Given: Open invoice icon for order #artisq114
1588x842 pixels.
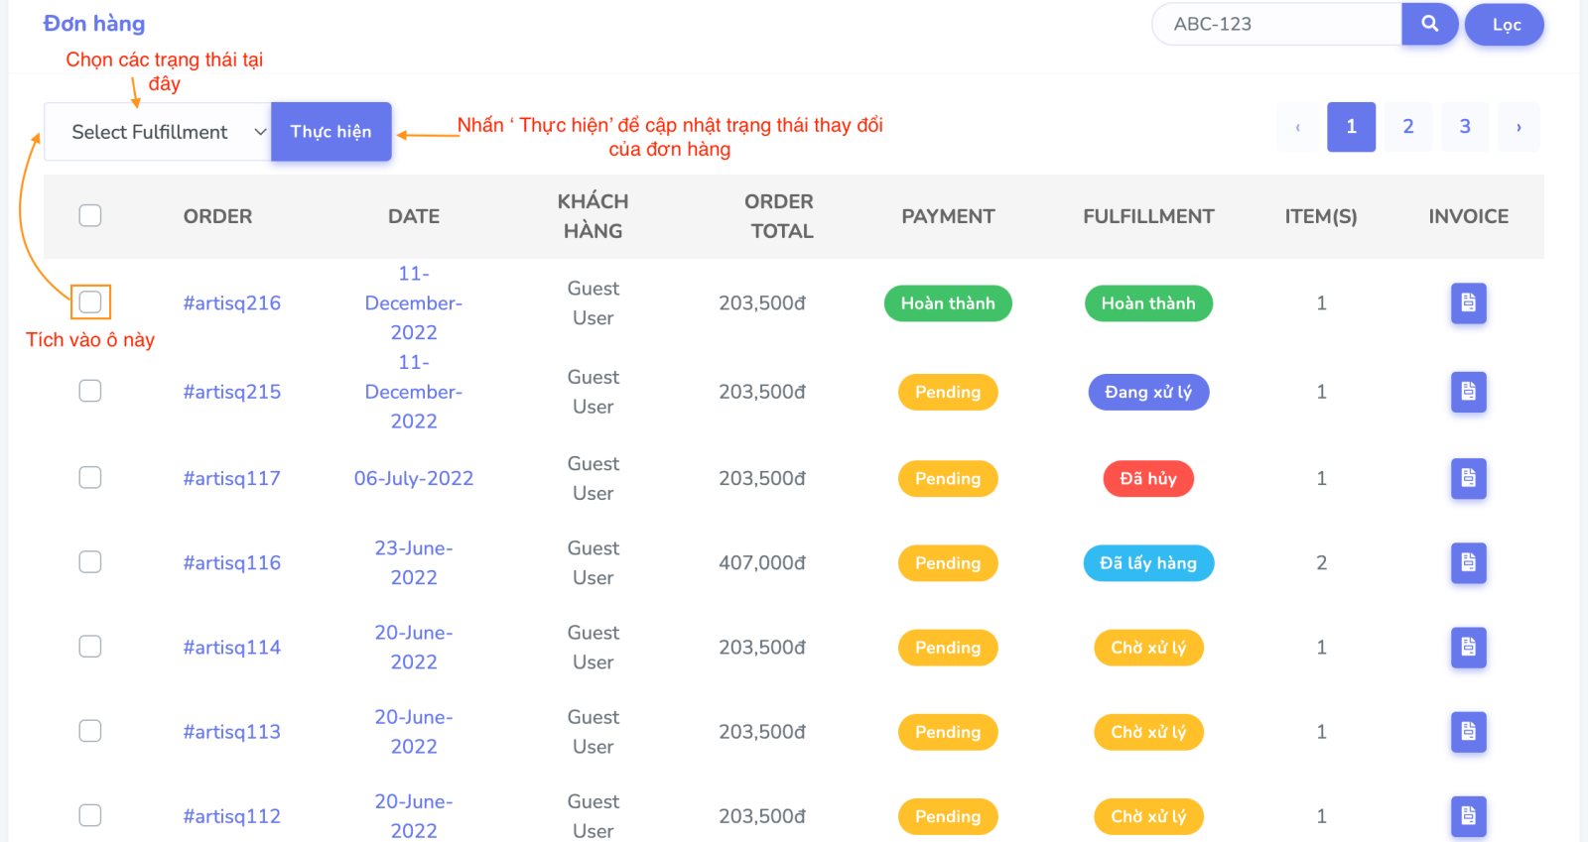Looking at the screenshot, I should click(1468, 647).
